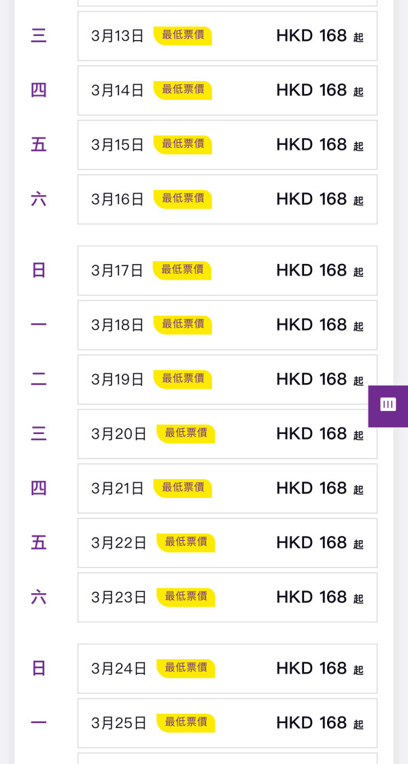Image resolution: width=408 pixels, height=764 pixels.
Task: Click the HKD 168 price on 3月17日
Action: click(x=311, y=270)
